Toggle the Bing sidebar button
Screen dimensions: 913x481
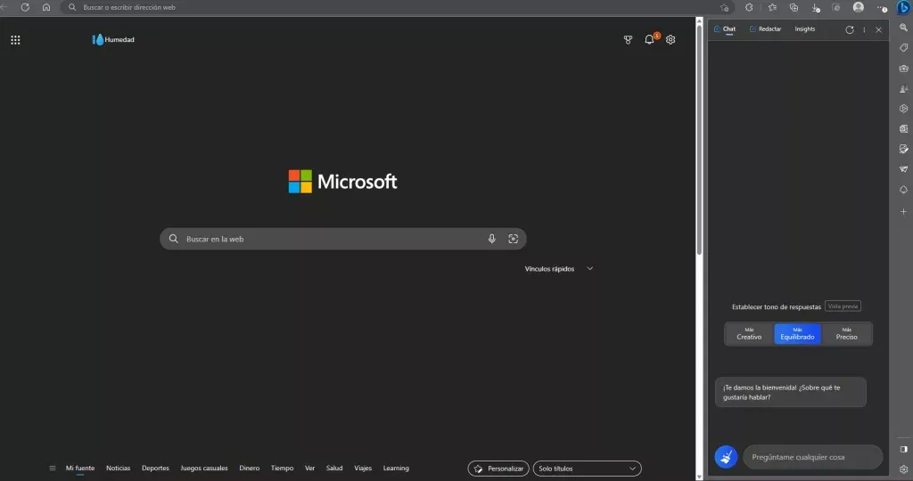(904, 7)
